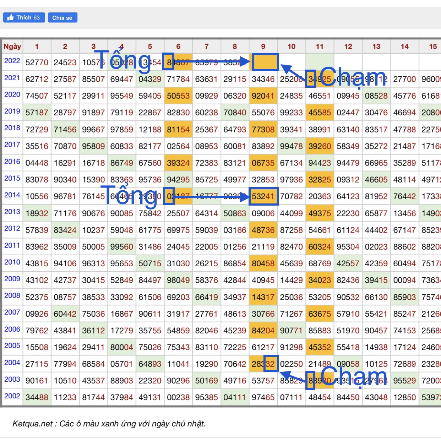This screenshot has width=441, height=441.
Task: Select highlighted cell 14317 in 2008 row
Action: [263, 297]
